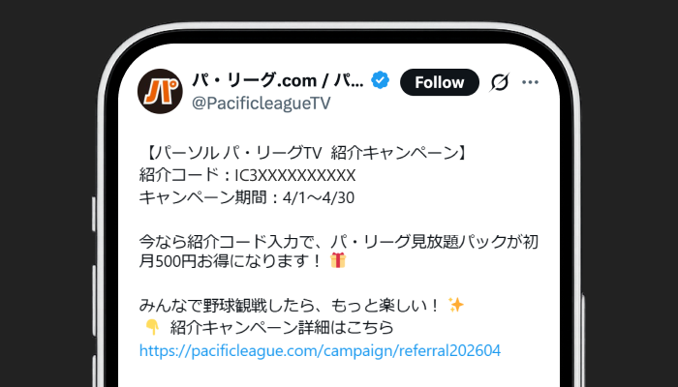678x387 pixels.
Task: Click the キャンペーン期間 4/1〜4/30 line
Action: pyautogui.click(x=247, y=197)
